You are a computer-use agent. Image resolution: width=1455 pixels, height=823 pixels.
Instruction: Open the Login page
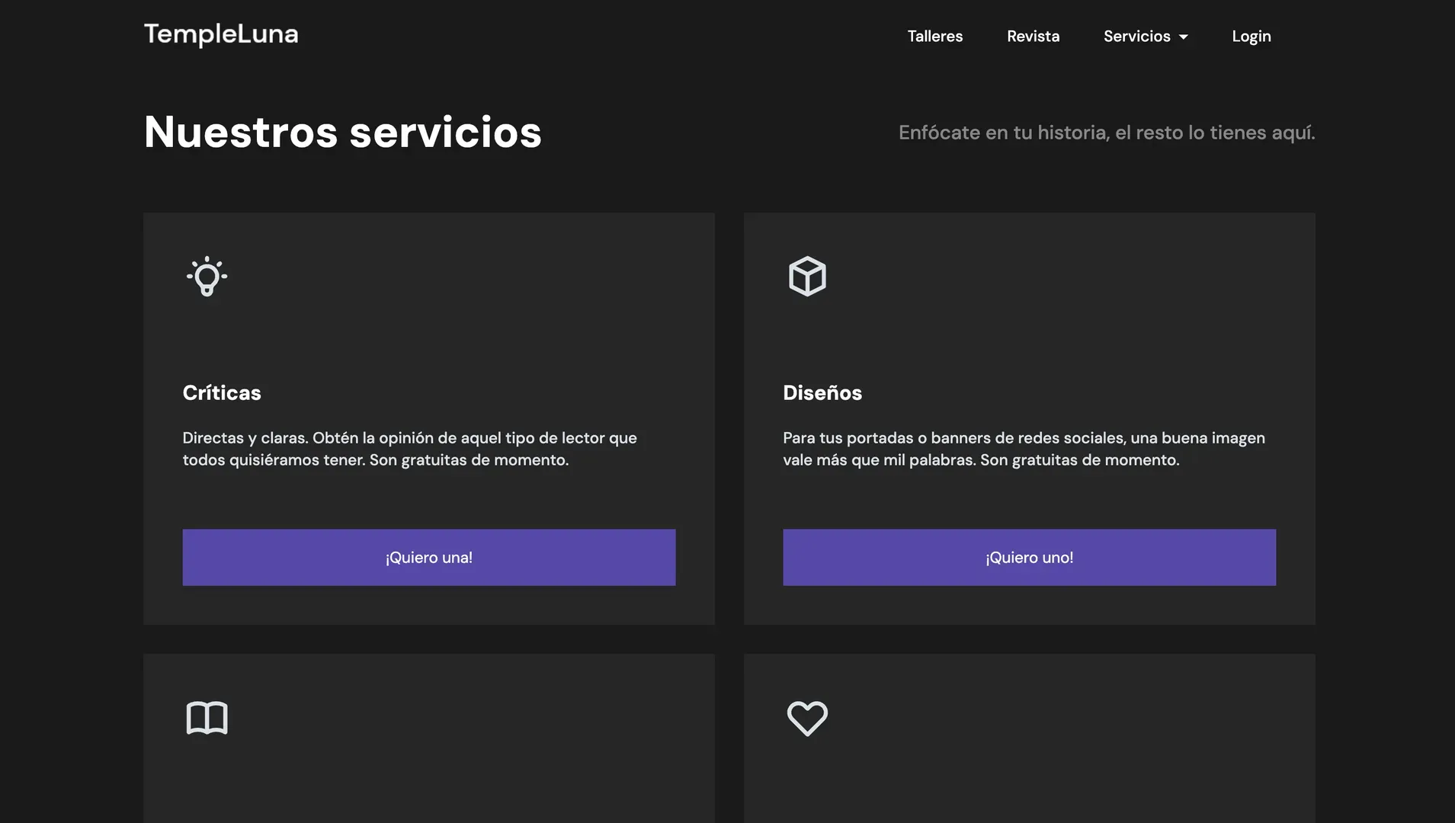pyautogui.click(x=1251, y=37)
